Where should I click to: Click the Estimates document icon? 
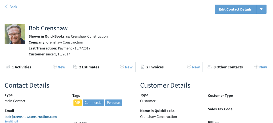coord(75,67)
